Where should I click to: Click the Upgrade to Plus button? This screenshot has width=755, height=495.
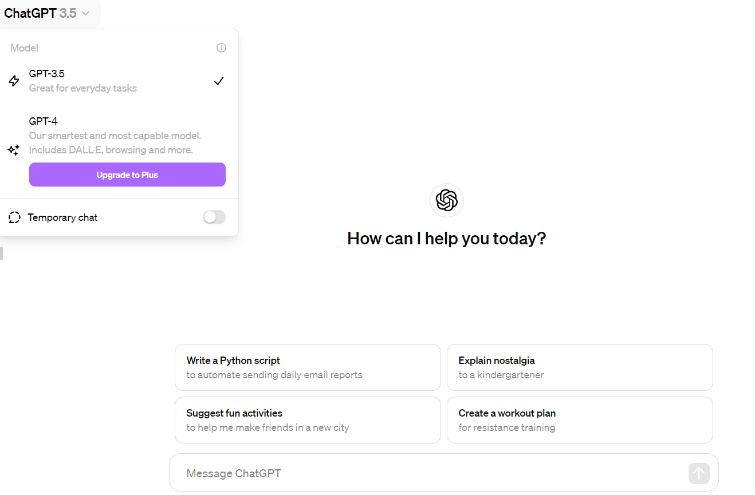coord(127,175)
